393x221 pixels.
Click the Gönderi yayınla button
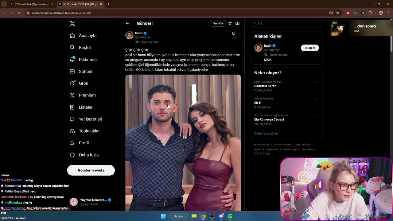[91, 170]
